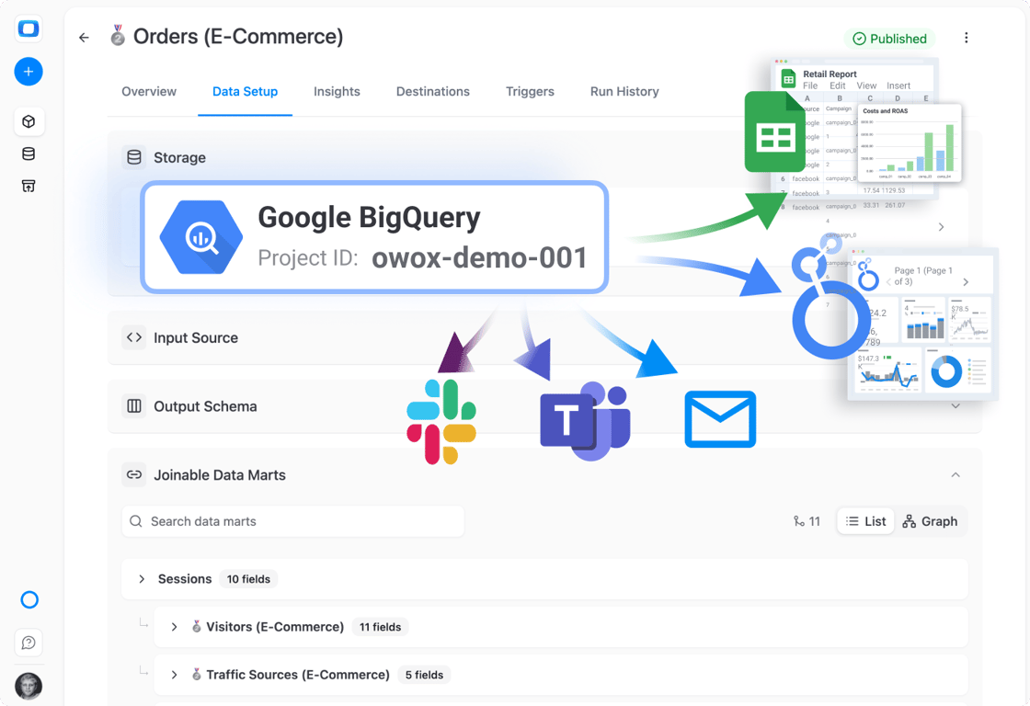Expand the Visitors (E-Commerce) row
The height and width of the screenshot is (706, 1030).
[x=174, y=627]
